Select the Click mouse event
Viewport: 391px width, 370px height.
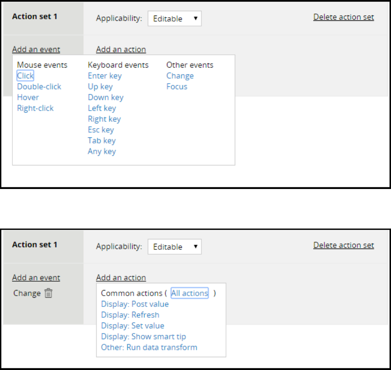(x=26, y=76)
